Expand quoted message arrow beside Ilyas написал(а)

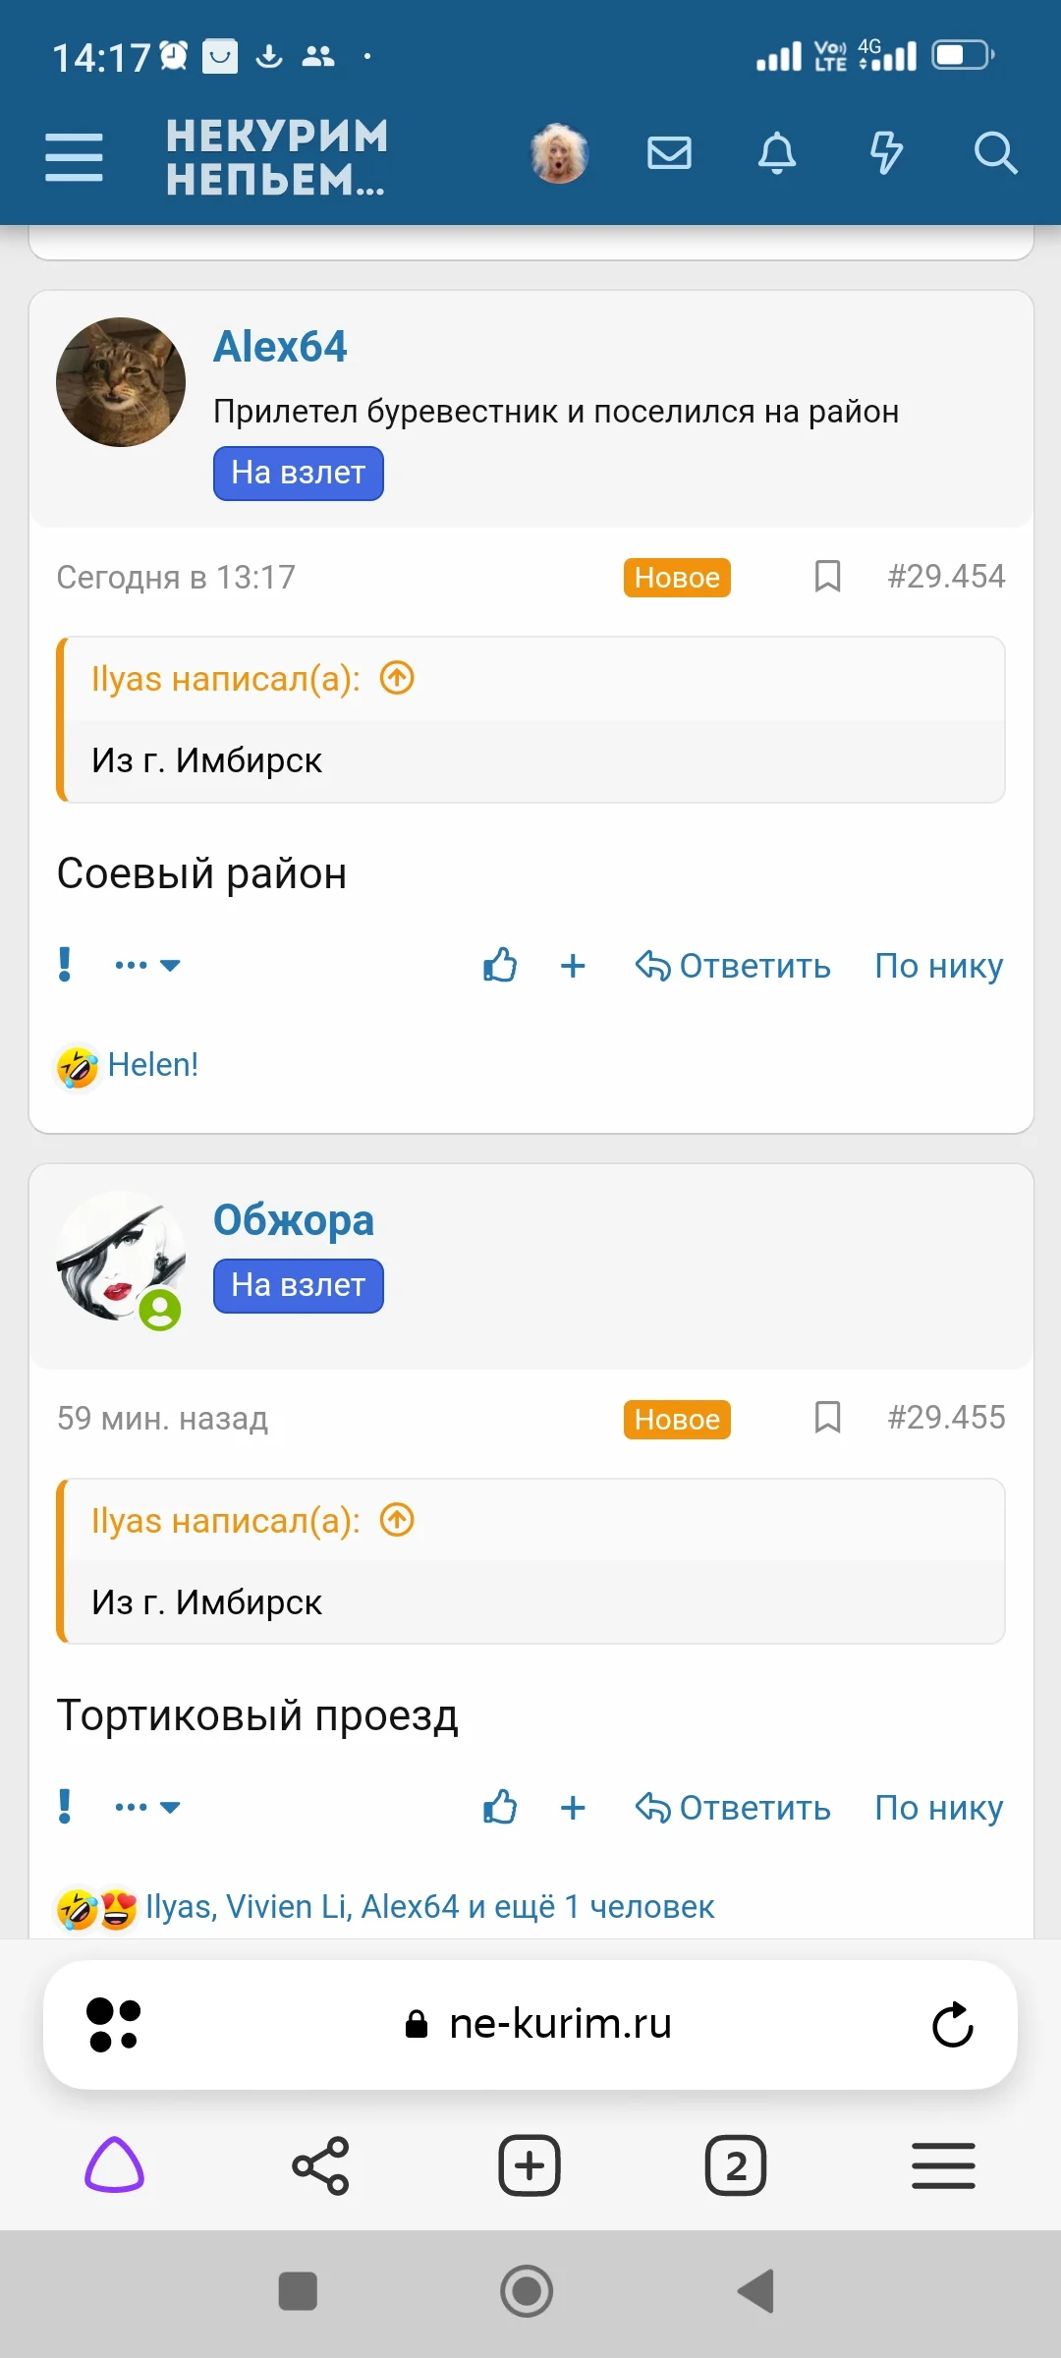396,677
